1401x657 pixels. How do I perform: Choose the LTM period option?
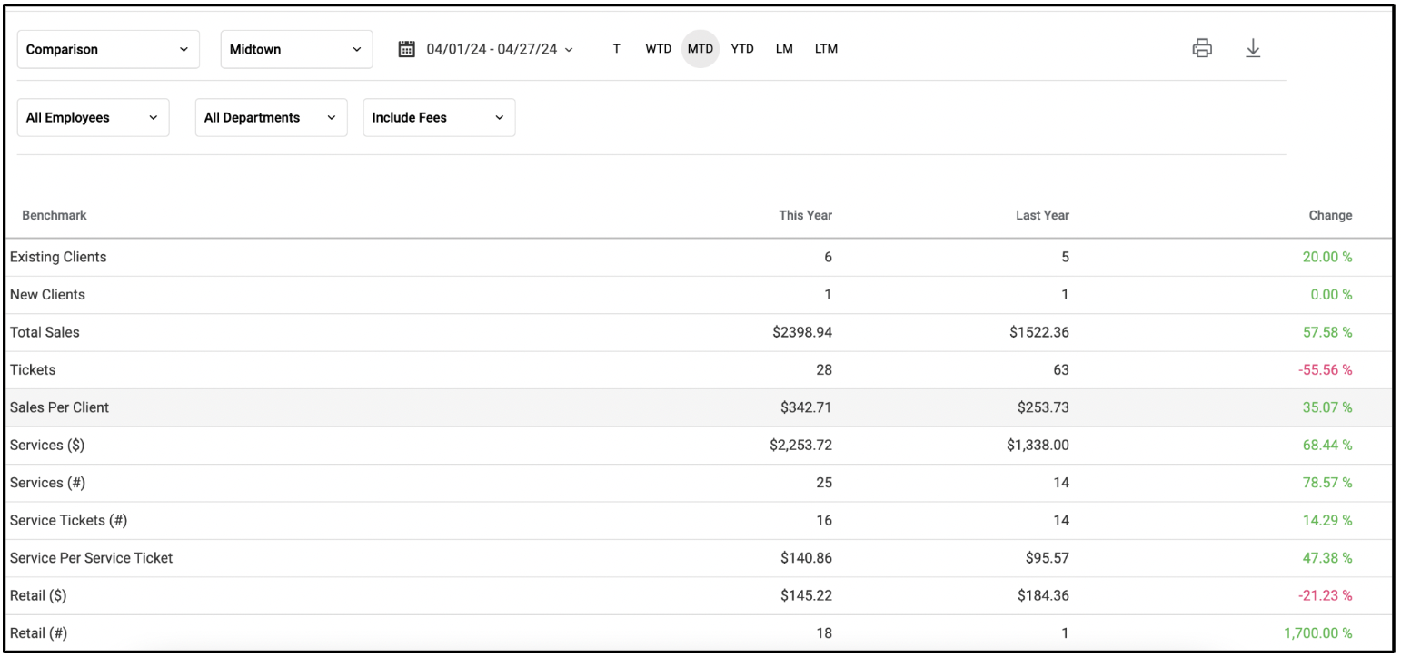tap(826, 49)
